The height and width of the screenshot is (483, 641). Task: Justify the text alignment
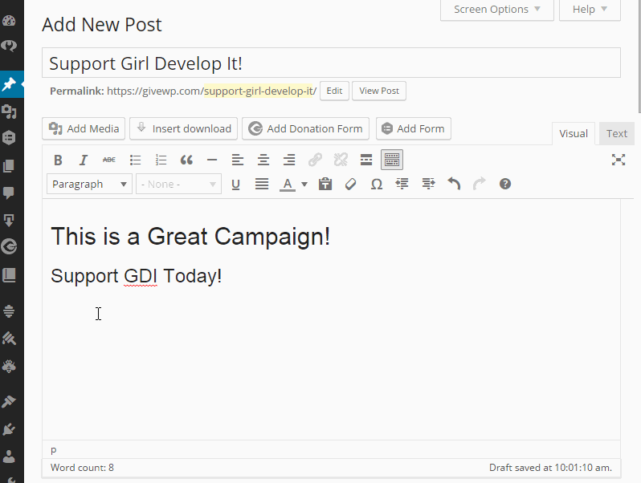[262, 185]
